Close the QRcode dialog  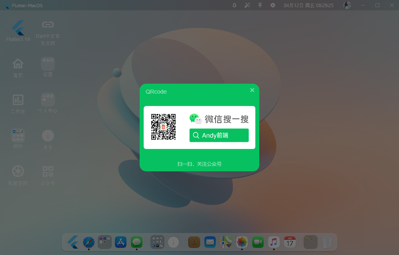tap(252, 90)
